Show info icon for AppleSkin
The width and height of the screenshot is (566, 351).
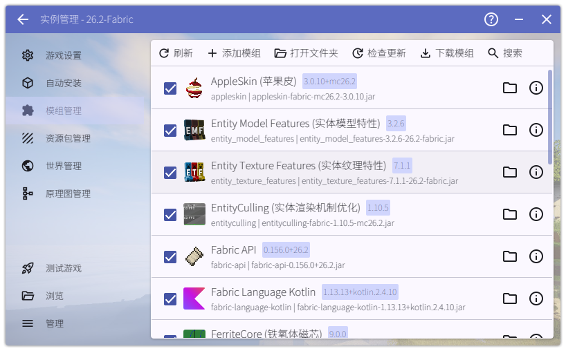coord(536,88)
